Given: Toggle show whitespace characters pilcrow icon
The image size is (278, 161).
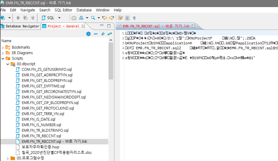Looking at the screenshot, I should coord(134,18).
